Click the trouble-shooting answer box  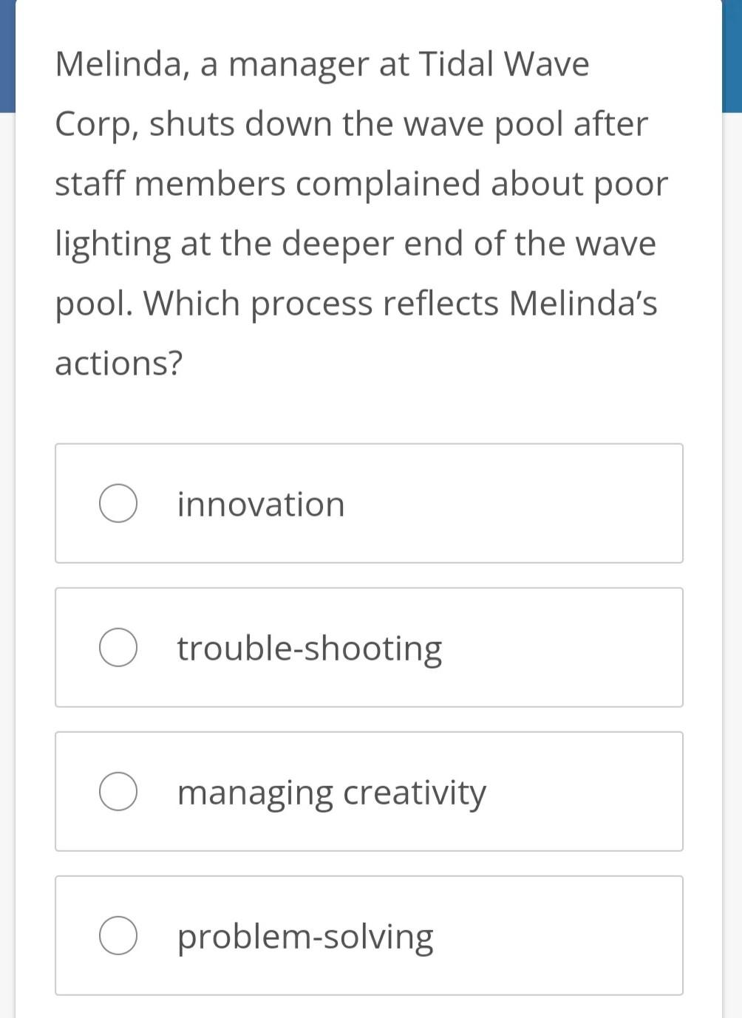(x=370, y=647)
